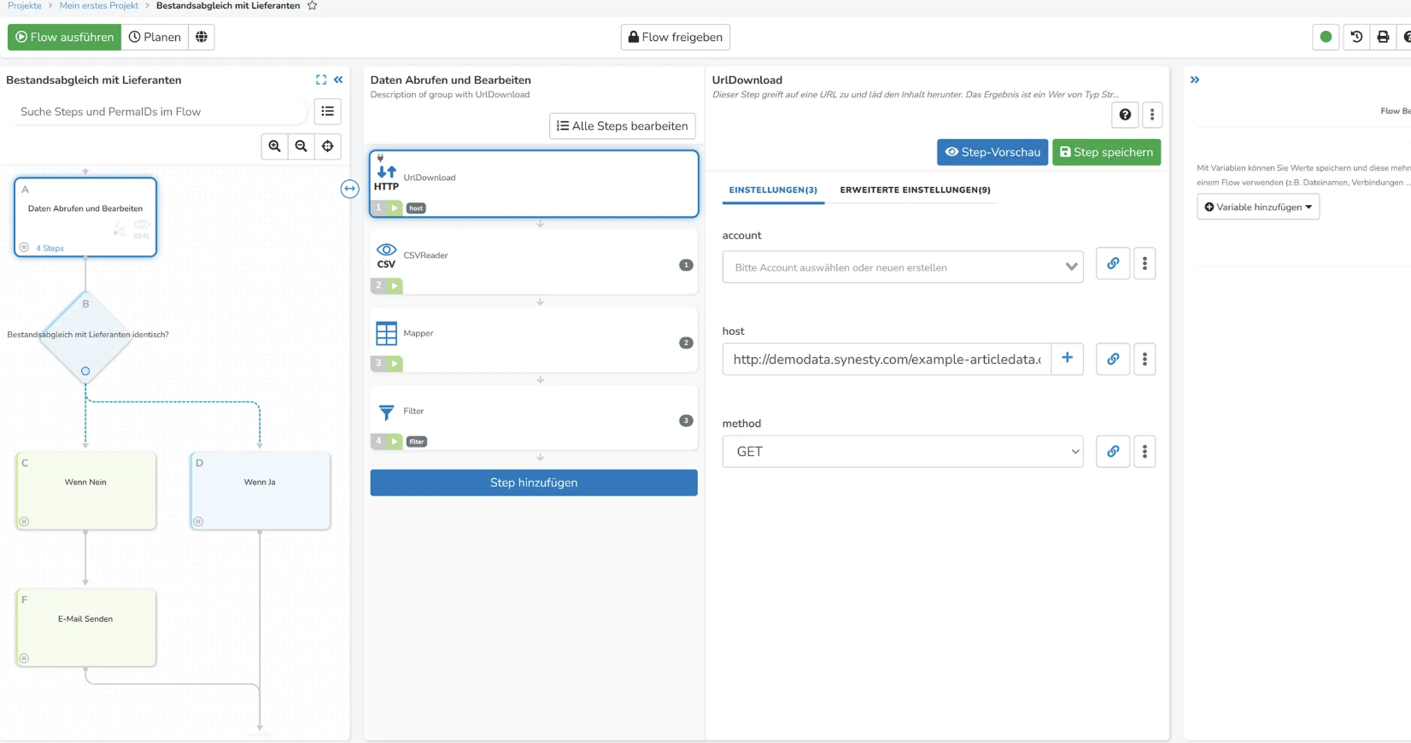Open the globe icon next to Planen
The image size is (1411, 743).
pyautogui.click(x=202, y=37)
